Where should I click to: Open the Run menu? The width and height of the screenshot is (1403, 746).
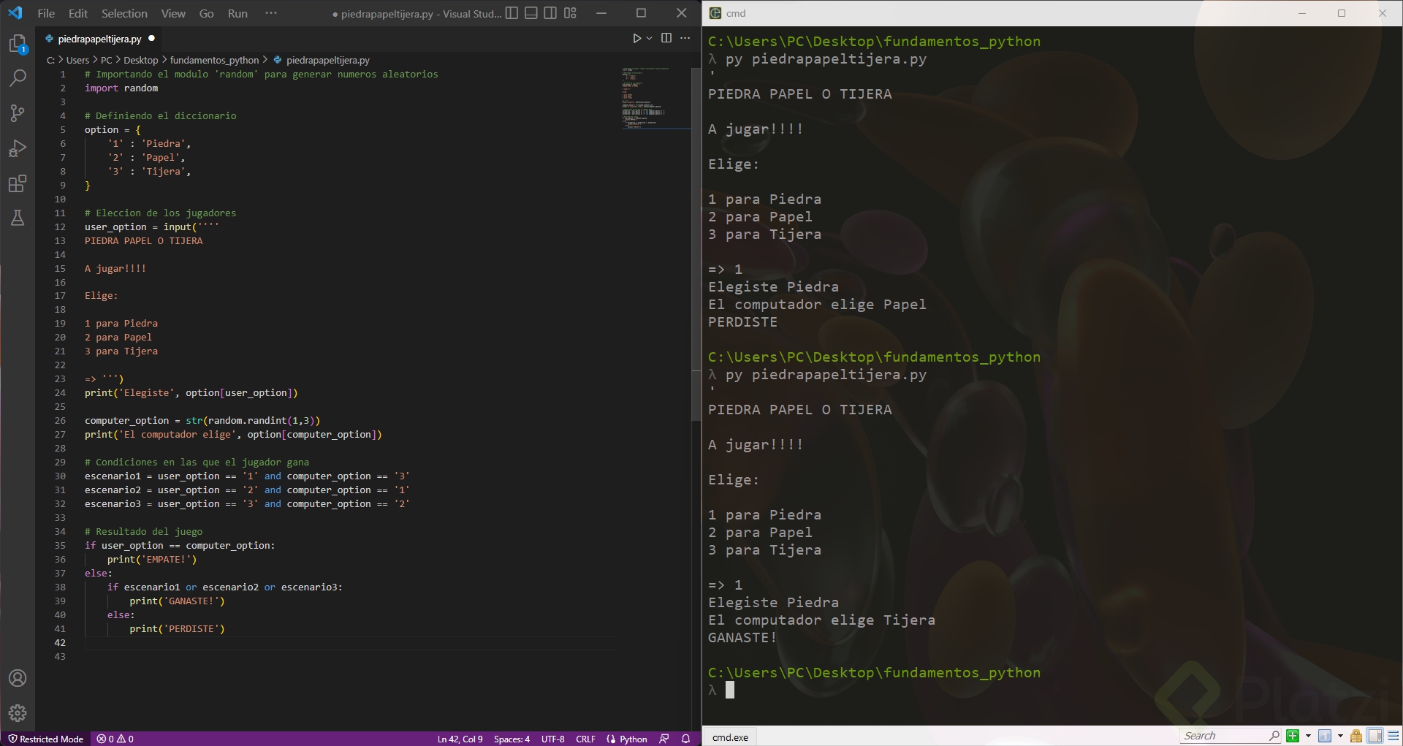point(237,13)
